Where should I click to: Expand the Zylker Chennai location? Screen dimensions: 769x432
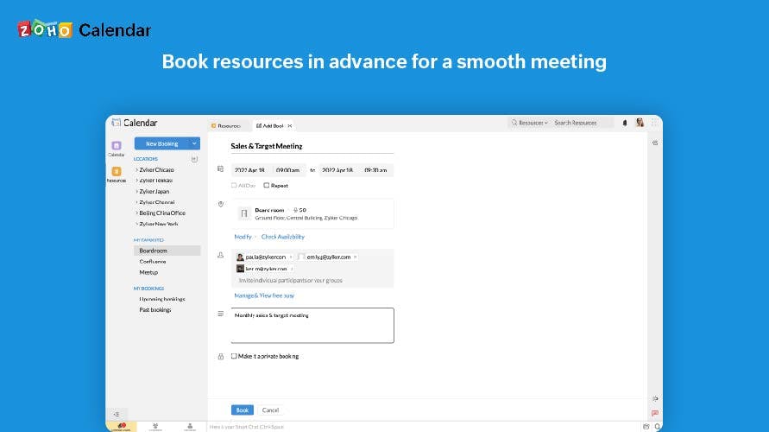tap(137, 202)
